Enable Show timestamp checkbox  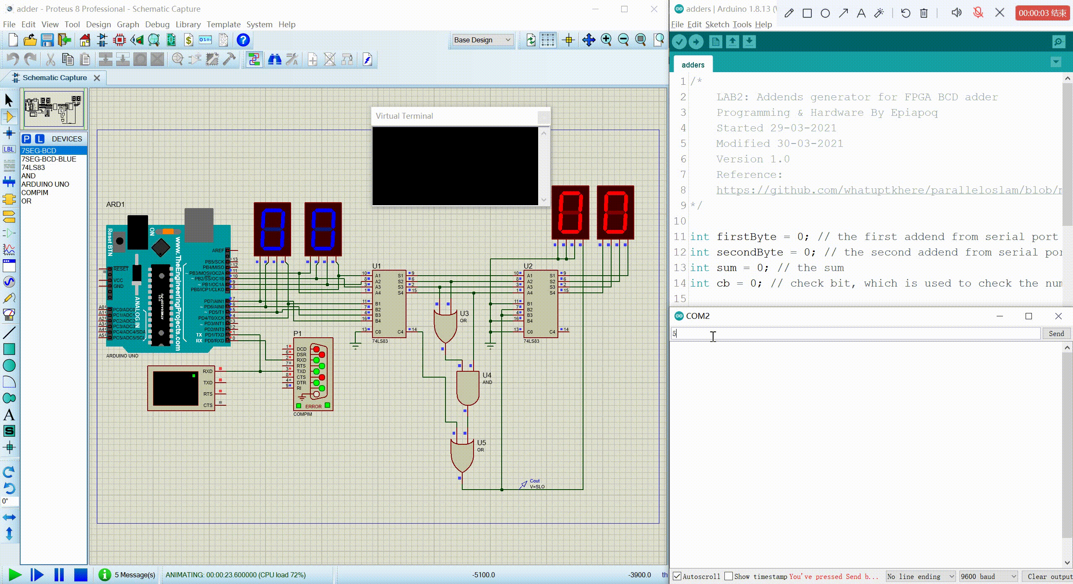729,576
